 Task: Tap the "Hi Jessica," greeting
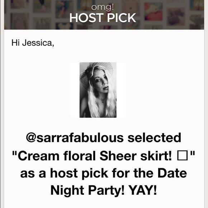pos(33,43)
